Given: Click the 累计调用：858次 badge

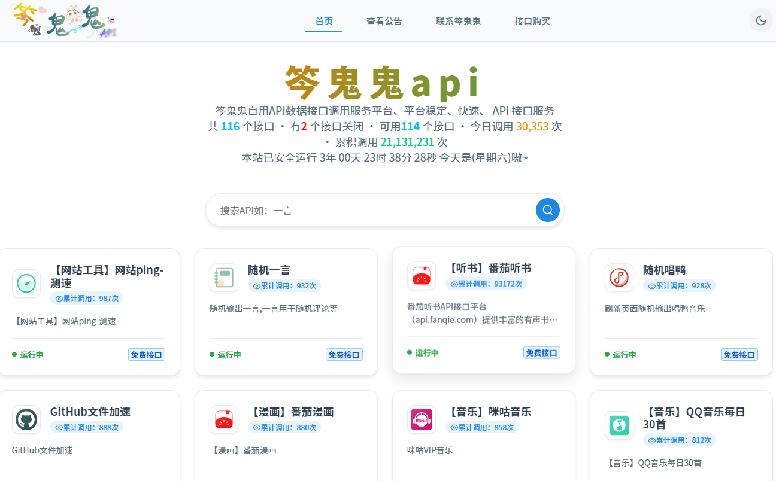Looking at the screenshot, I should pos(482,427).
